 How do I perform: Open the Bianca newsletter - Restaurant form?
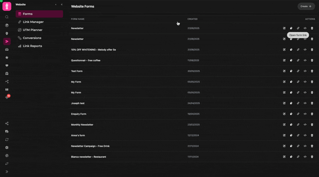point(89,157)
